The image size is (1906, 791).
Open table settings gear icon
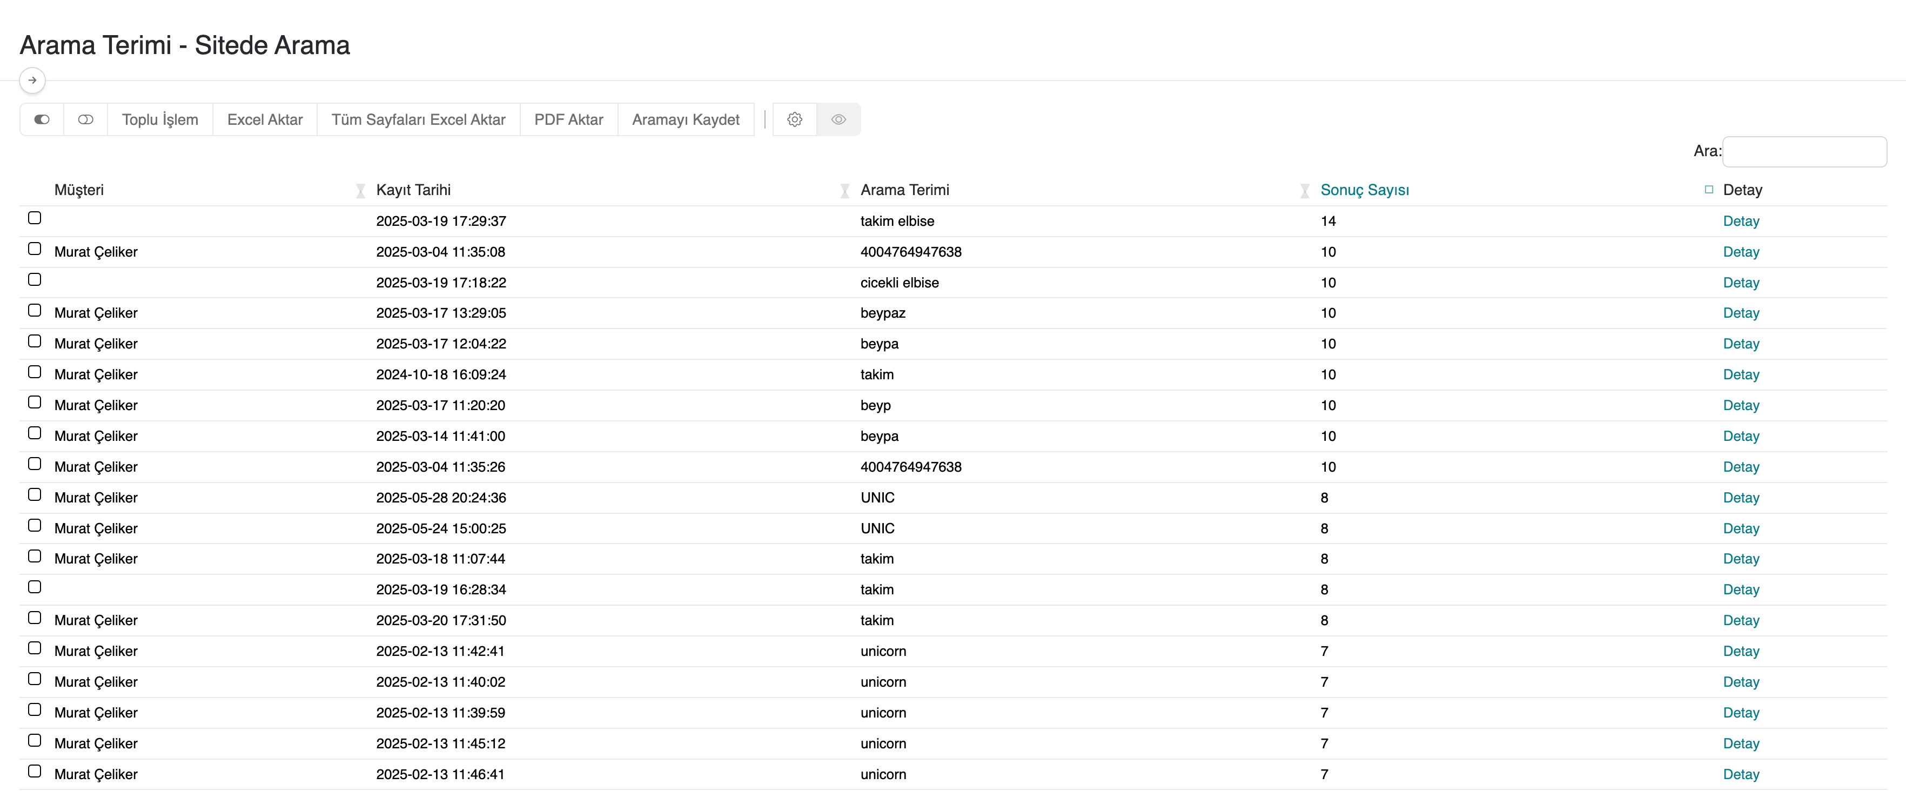click(795, 119)
